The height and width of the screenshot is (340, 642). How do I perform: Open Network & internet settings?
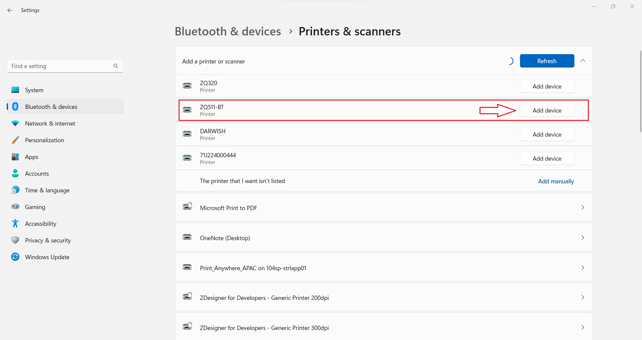pyautogui.click(x=50, y=123)
